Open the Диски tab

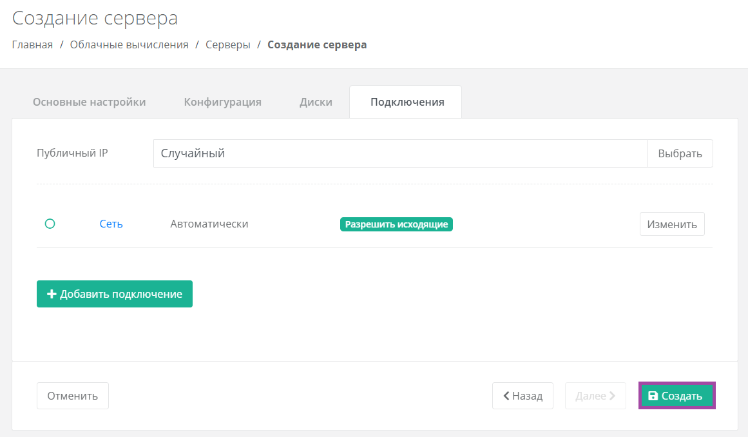point(316,102)
